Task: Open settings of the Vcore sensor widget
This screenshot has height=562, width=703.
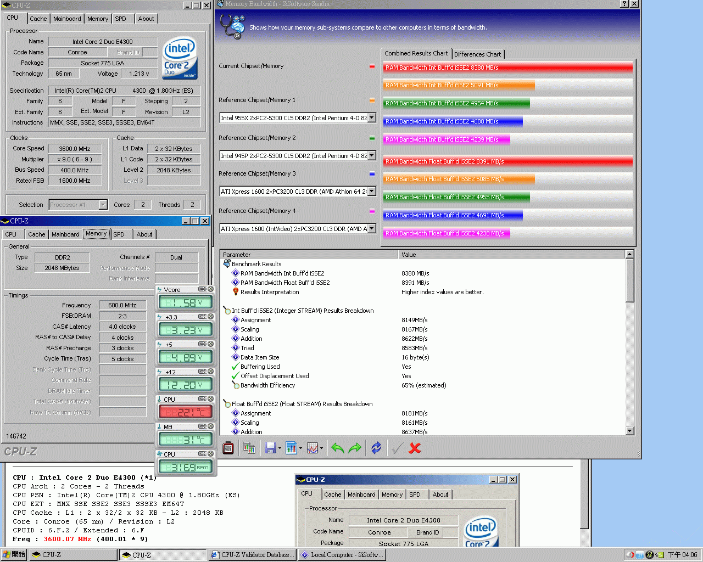Action: pos(202,289)
